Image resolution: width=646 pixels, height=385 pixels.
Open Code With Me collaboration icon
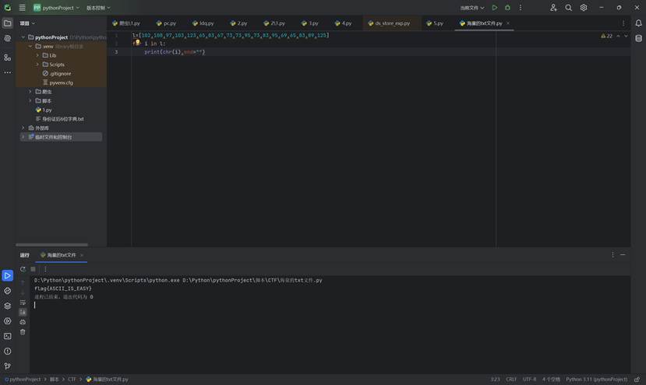point(553,8)
